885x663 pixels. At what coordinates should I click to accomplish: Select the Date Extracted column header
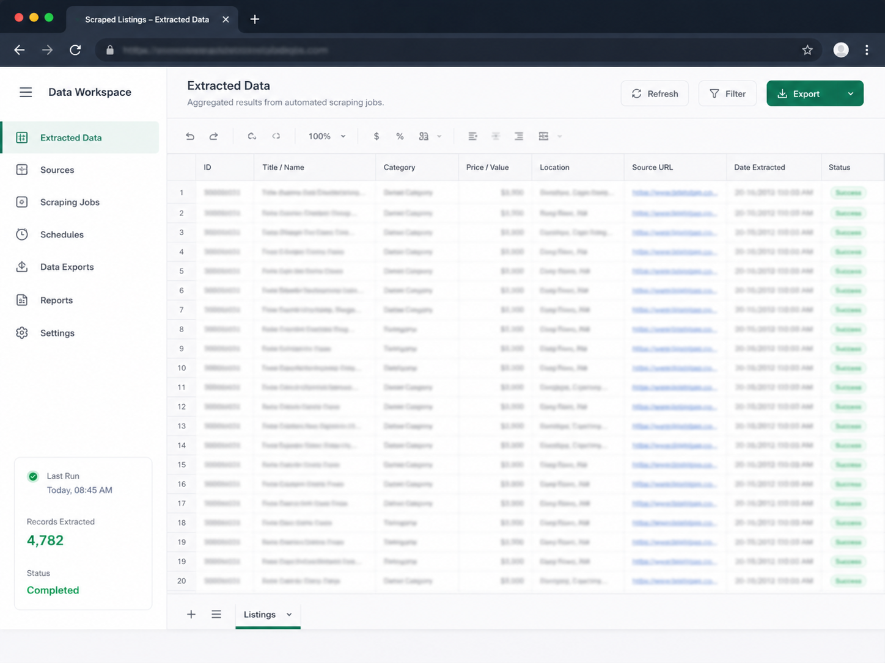click(774, 167)
